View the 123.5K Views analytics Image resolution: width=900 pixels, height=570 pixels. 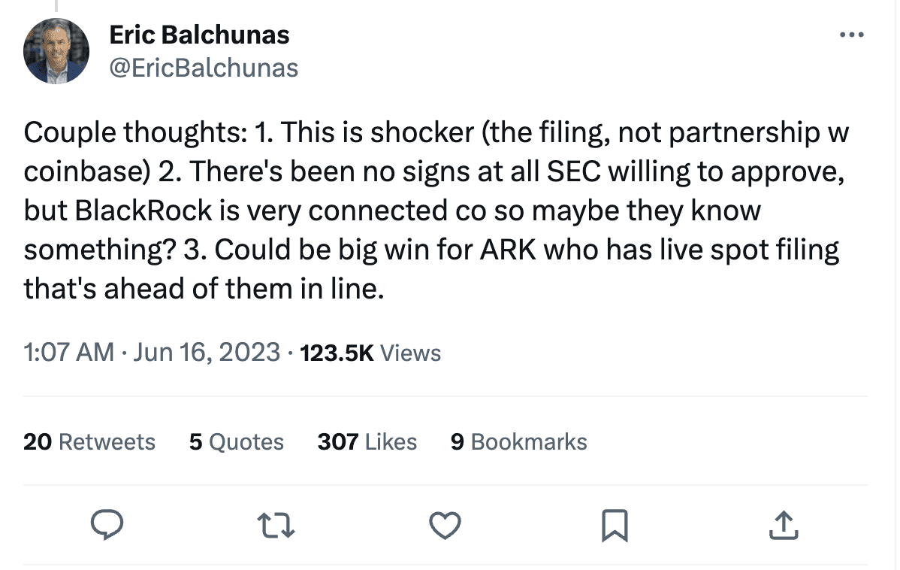(x=370, y=352)
